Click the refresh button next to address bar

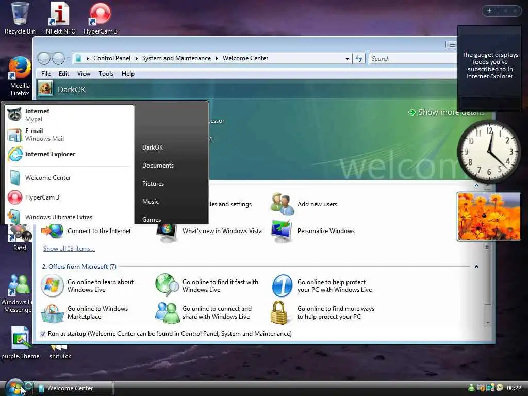click(359, 59)
